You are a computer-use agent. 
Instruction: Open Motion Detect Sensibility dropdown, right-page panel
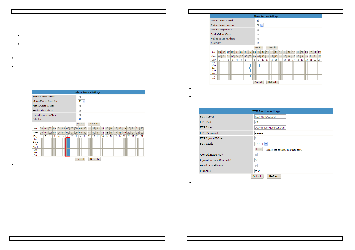pos(260,25)
